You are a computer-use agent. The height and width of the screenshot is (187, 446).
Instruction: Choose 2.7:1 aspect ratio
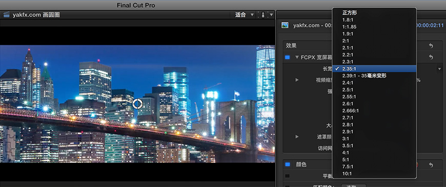(374, 118)
